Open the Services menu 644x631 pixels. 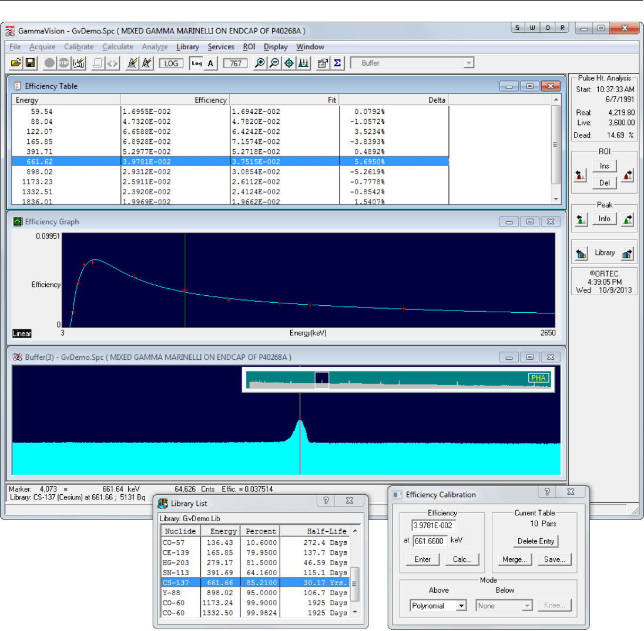(221, 47)
